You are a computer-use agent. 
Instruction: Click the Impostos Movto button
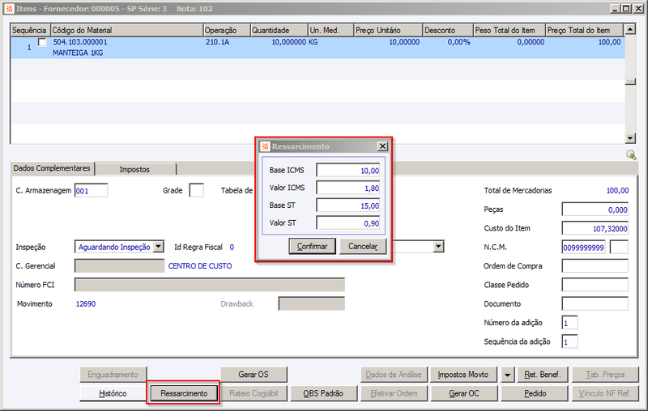coord(463,375)
